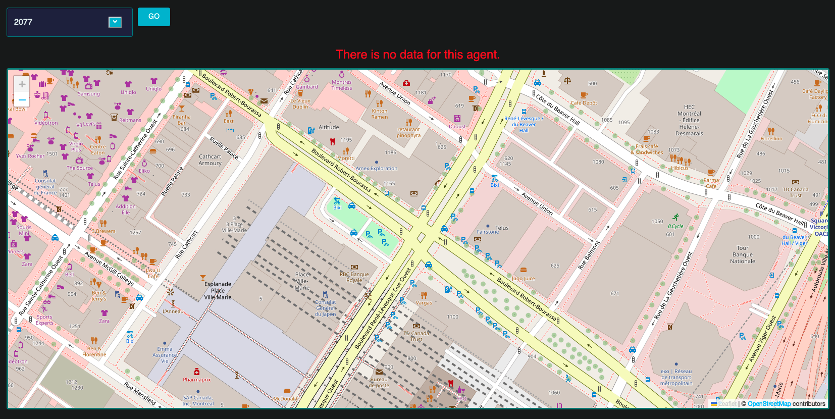The image size is (835, 419).
Task: Click the dropdown arrow chevron button
Action: pos(115,22)
